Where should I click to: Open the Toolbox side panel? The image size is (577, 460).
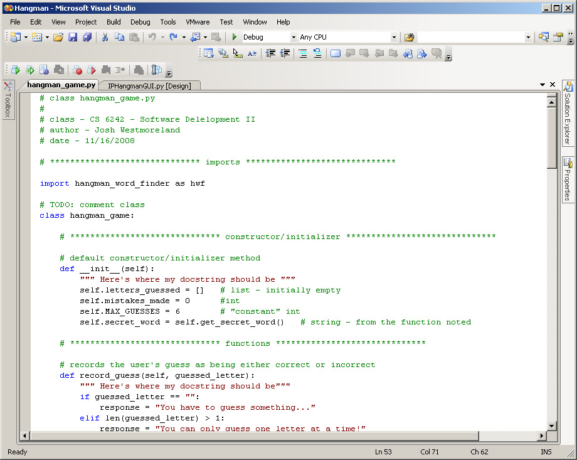point(8,100)
